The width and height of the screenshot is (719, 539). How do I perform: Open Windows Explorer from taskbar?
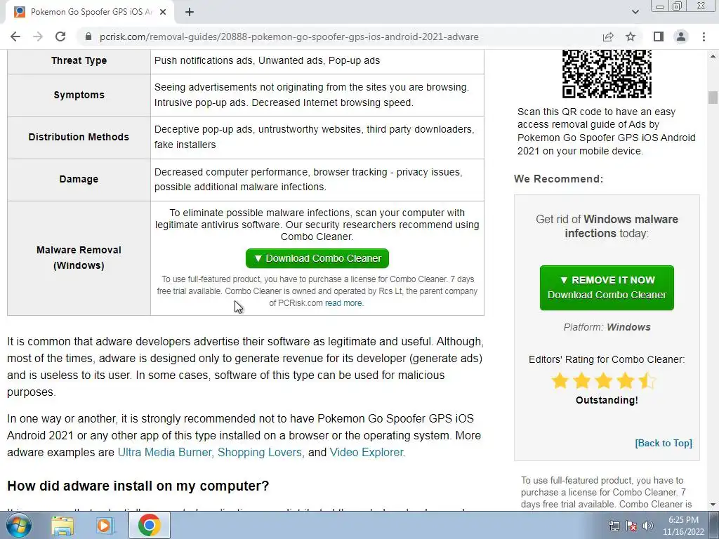click(x=62, y=525)
